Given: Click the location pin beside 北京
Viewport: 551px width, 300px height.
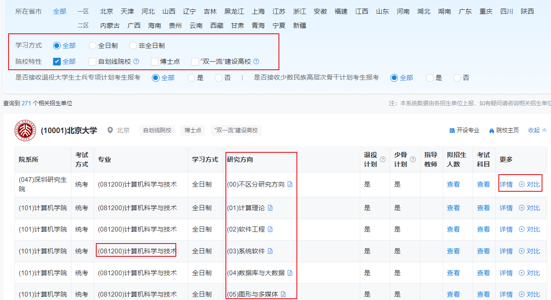Looking at the screenshot, I should 110,130.
